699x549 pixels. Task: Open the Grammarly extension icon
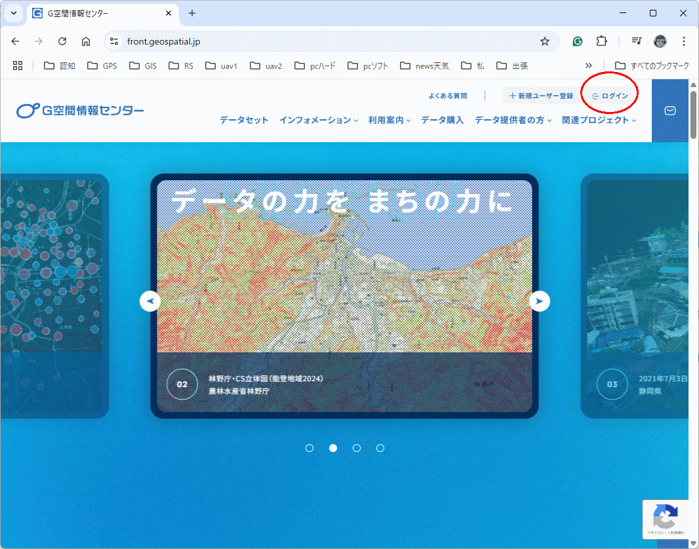click(x=578, y=41)
